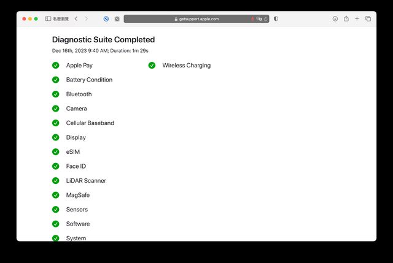The width and height of the screenshot is (393, 263).
Task: Open the translate option in address bar
Action: click(x=259, y=19)
